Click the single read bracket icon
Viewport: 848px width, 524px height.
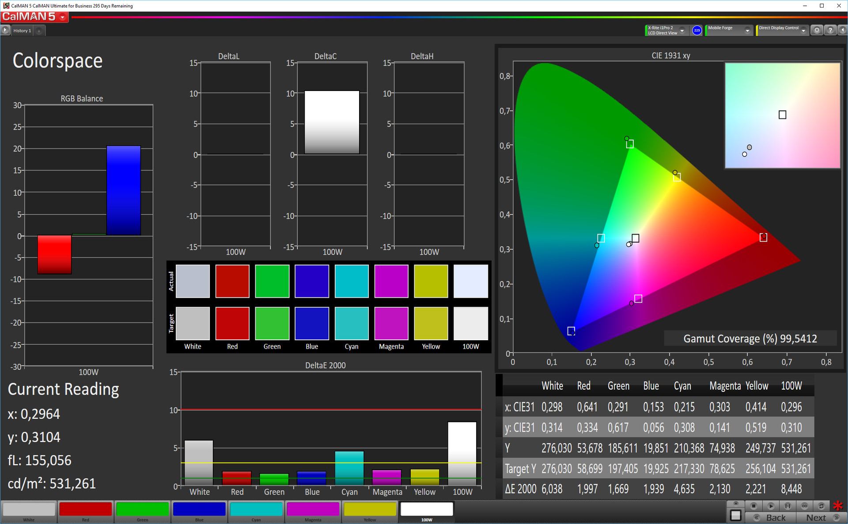coord(787,506)
